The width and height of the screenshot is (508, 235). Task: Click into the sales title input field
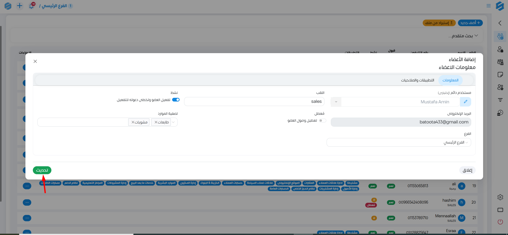[x=254, y=102]
